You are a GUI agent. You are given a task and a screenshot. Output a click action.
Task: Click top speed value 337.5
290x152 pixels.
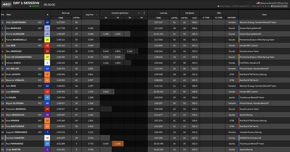click(x=195, y=57)
